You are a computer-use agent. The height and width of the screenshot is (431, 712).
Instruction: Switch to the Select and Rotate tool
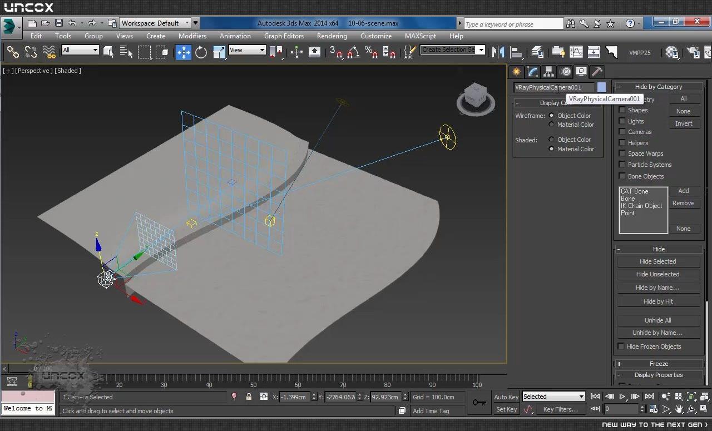click(x=201, y=52)
